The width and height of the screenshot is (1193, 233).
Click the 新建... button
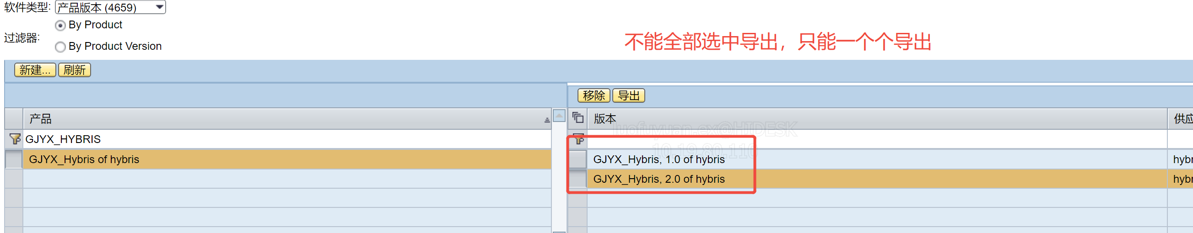click(35, 70)
